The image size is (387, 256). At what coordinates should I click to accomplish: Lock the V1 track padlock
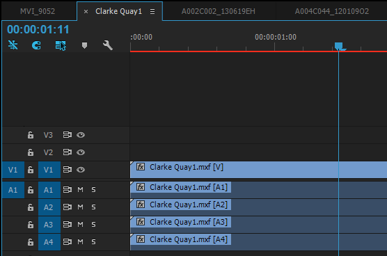click(31, 170)
